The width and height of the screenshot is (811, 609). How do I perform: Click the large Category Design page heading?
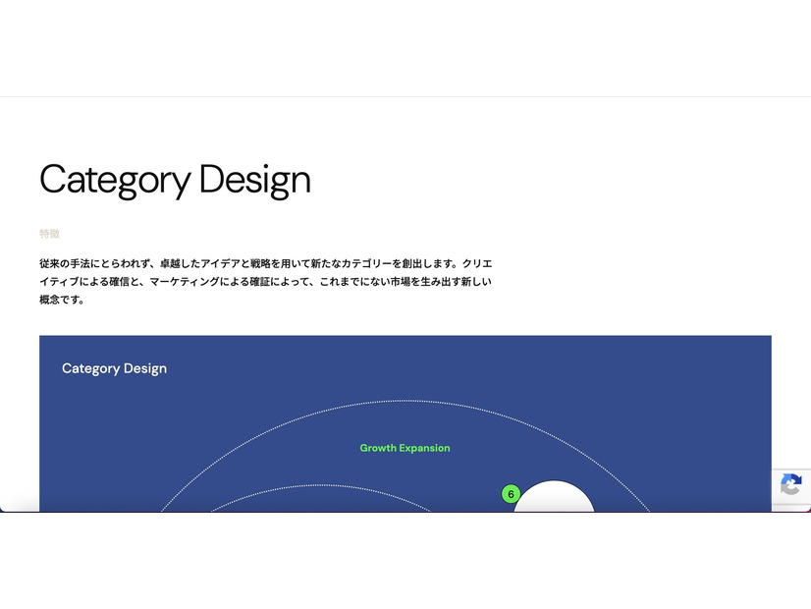[175, 180]
